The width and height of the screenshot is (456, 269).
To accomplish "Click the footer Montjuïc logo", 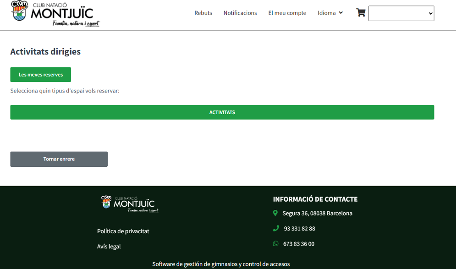I will pyautogui.click(x=130, y=204).
